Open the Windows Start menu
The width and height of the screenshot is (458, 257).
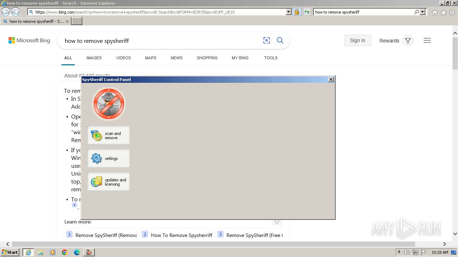tap(10, 252)
